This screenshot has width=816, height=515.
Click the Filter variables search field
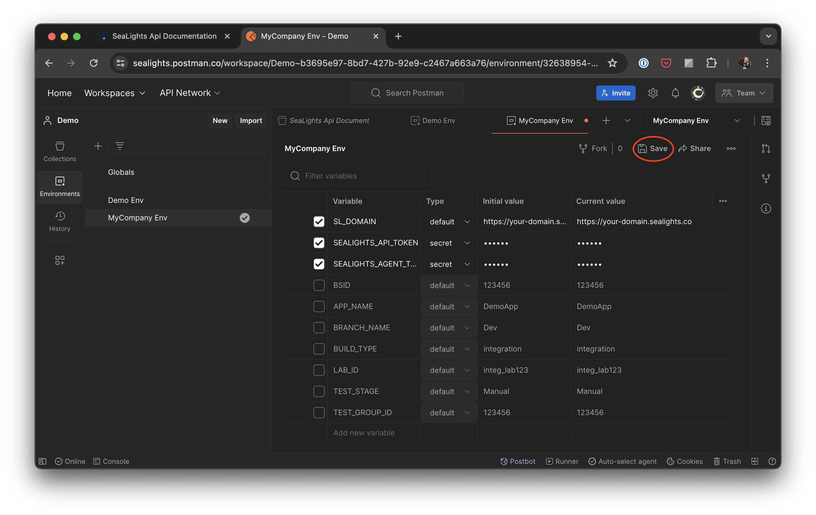tap(357, 176)
